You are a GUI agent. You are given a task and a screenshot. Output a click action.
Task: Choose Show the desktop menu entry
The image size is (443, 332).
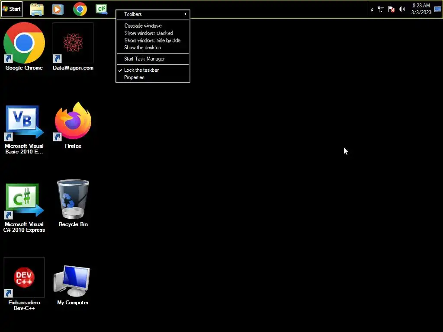point(153,48)
